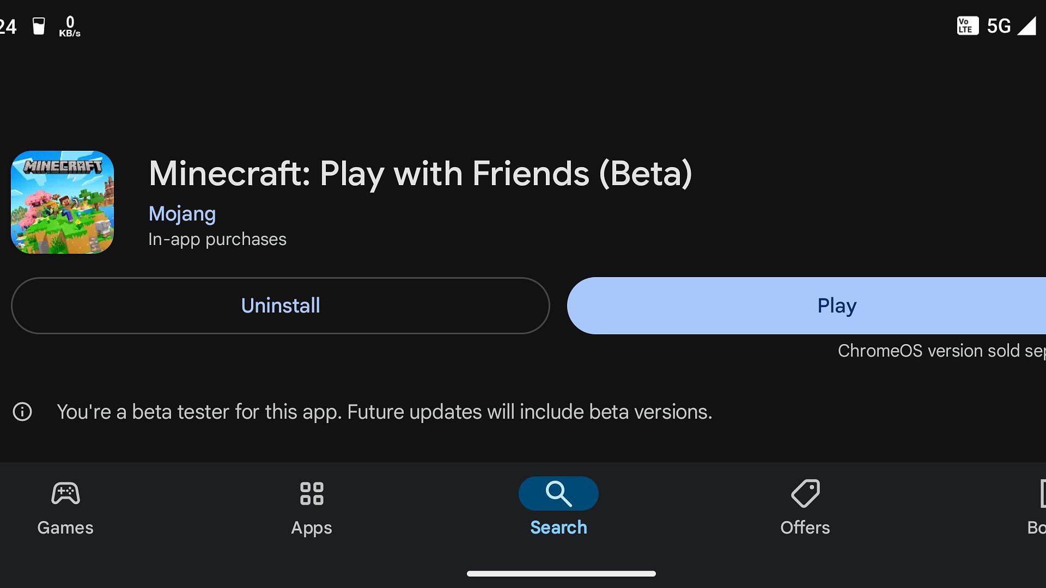Click the battery status icon
This screenshot has height=588, width=1046.
(x=38, y=25)
